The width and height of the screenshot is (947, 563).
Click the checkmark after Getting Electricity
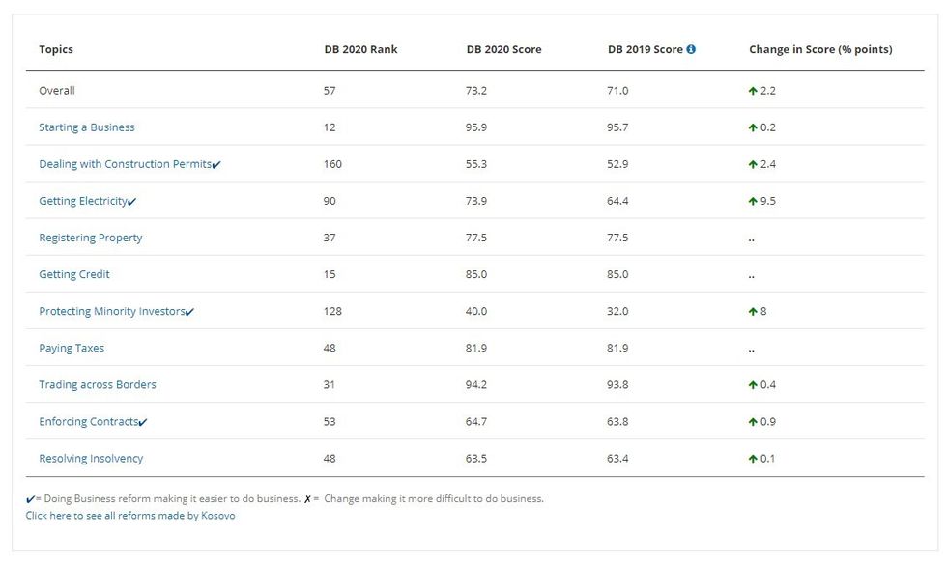pos(131,202)
